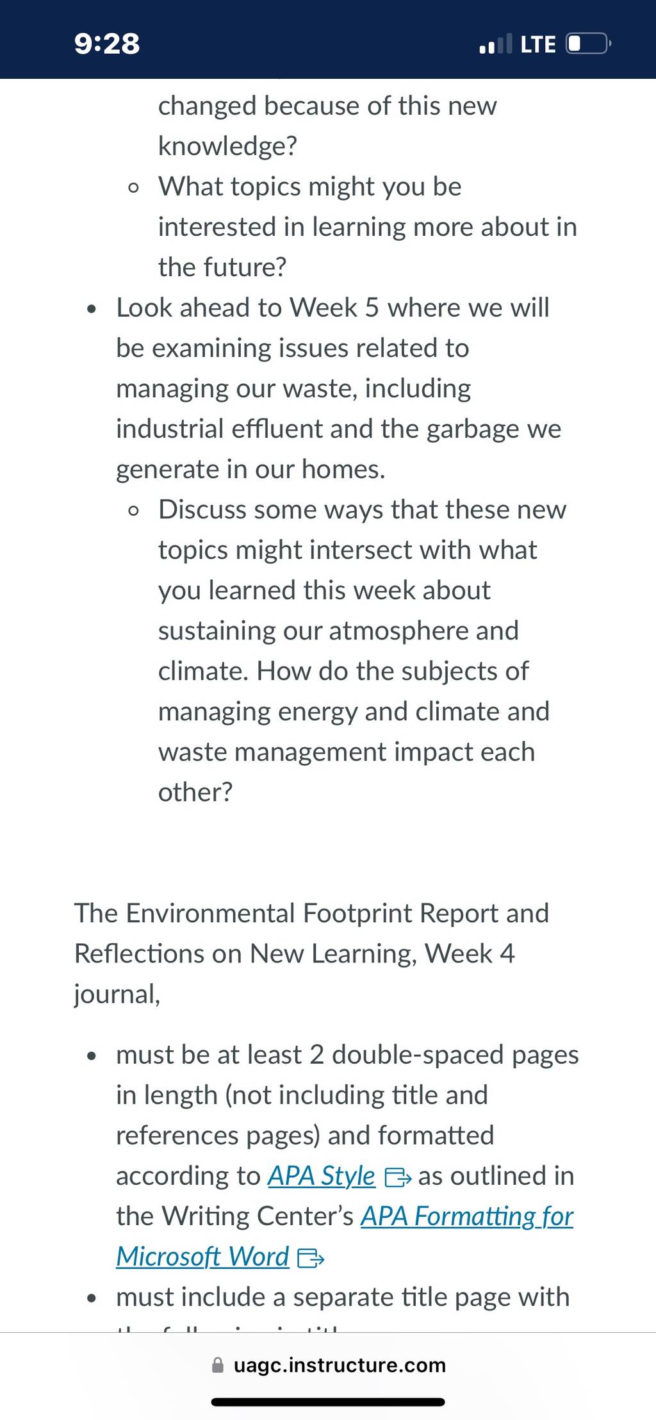656x1420 pixels.
Task: Tap the Look ahead to Week 5 paragraph
Action: pos(338,388)
